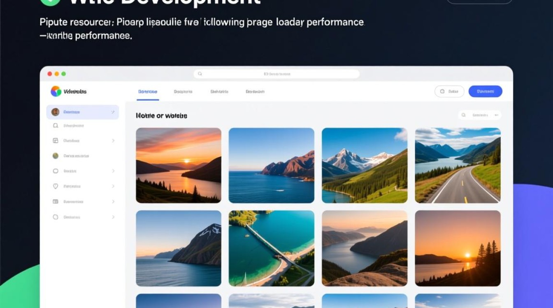
Task: Click the browser address bar field
Action: pos(276,74)
